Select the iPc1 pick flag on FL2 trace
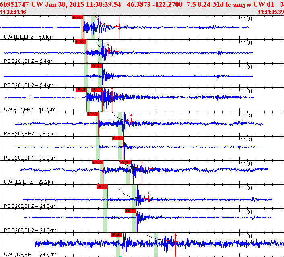 [x=98, y=162]
